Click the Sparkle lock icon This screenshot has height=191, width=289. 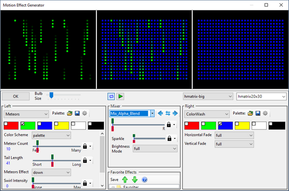point(169,138)
